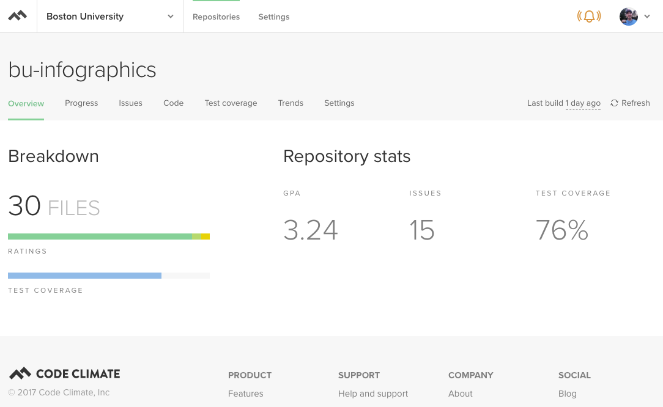This screenshot has width=663, height=407.
Task: Open the Repositories top navigation tab
Action: point(216,17)
